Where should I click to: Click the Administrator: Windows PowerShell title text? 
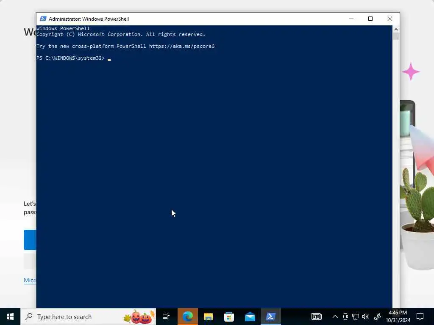tap(89, 19)
